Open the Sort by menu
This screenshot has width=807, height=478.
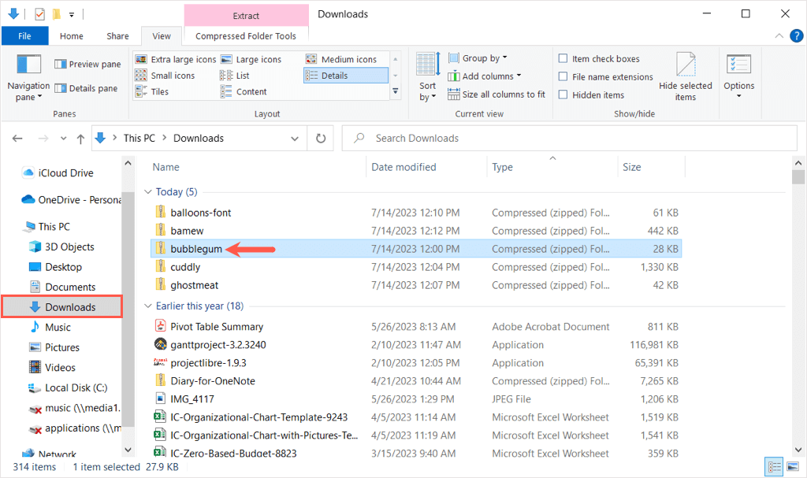point(428,77)
